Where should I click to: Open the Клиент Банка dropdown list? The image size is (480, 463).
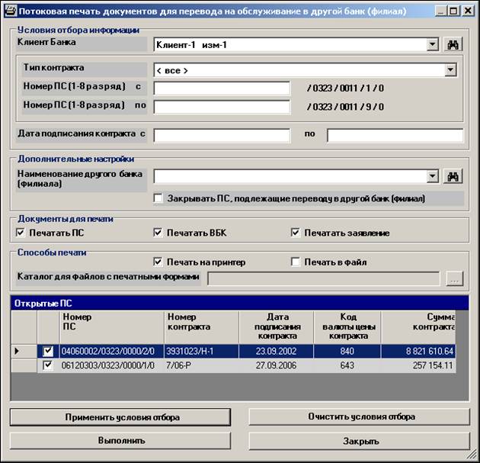pyautogui.click(x=433, y=45)
